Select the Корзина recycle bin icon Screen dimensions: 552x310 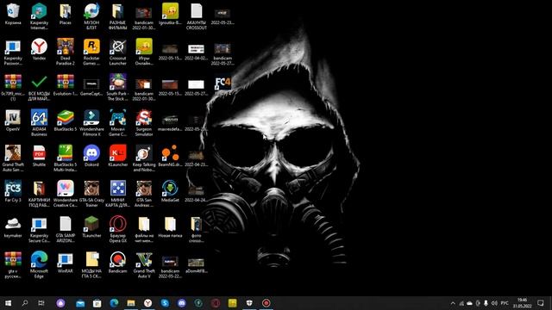[13, 15]
